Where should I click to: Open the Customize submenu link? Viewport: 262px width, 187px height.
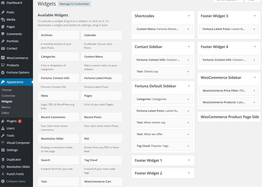8,96
